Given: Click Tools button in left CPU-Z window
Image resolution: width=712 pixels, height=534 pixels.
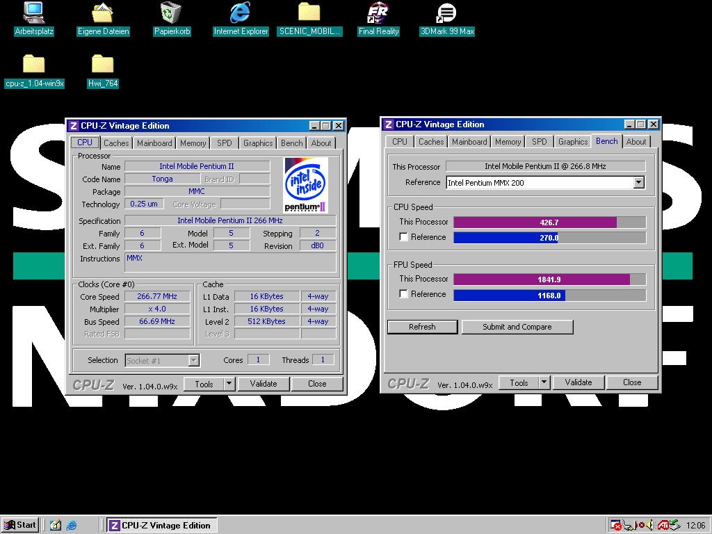Looking at the screenshot, I should 204,384.
